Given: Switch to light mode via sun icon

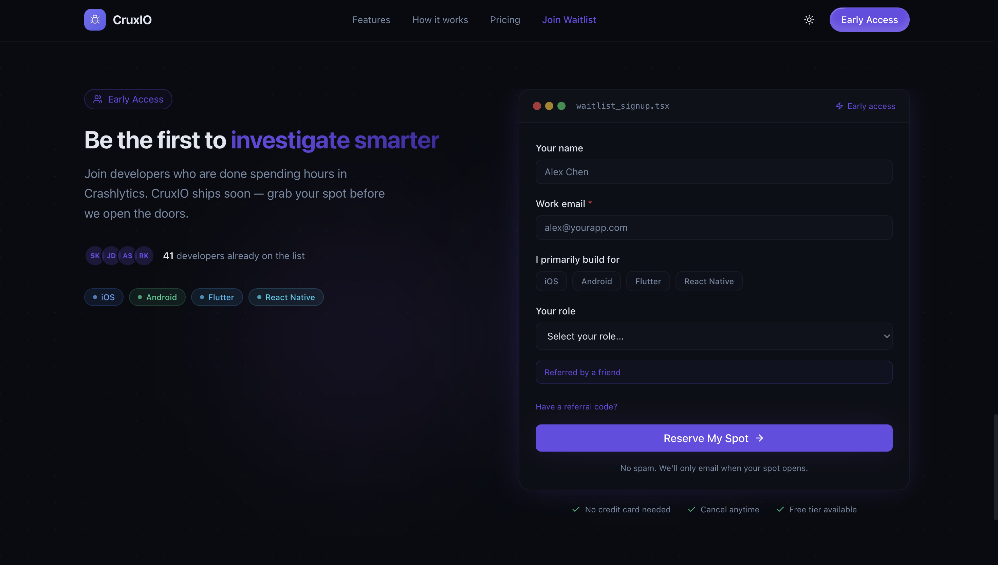Looking at the screenshot, I should point(809,19).
